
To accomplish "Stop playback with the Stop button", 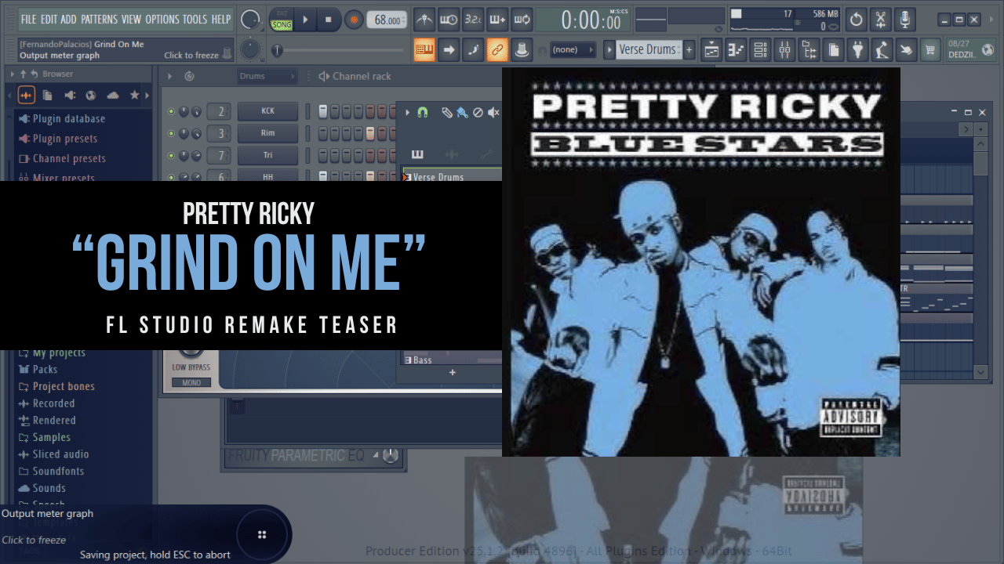I will [x=329, y=20].
